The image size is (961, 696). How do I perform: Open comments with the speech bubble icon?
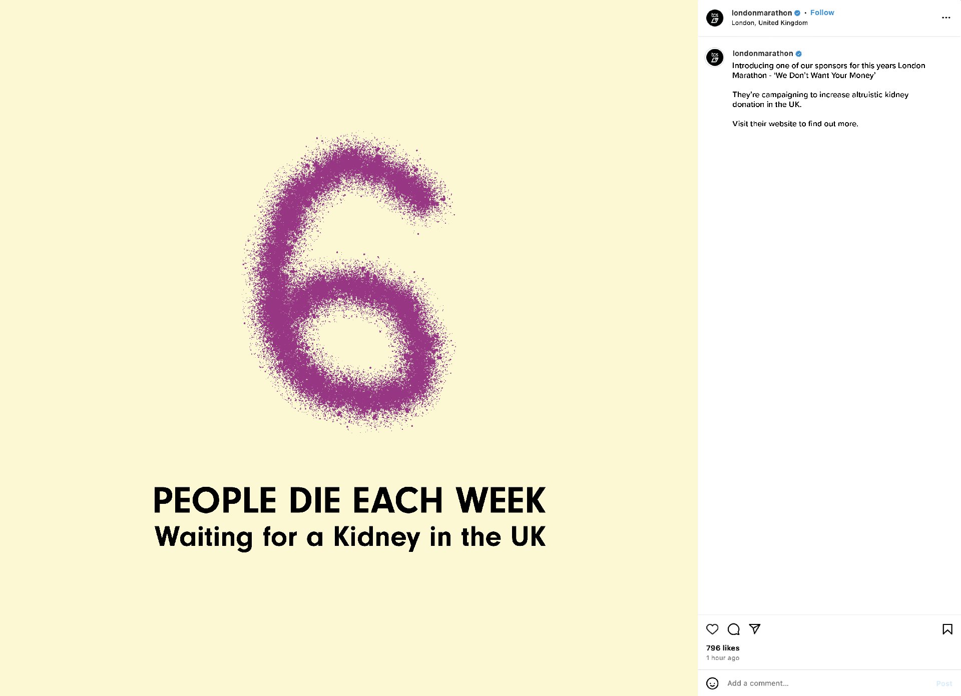click(734, 629)
